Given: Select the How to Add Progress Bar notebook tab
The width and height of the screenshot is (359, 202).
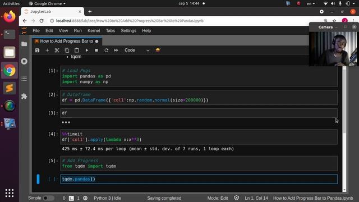Looking at the screenshot, I should point(66,41).
